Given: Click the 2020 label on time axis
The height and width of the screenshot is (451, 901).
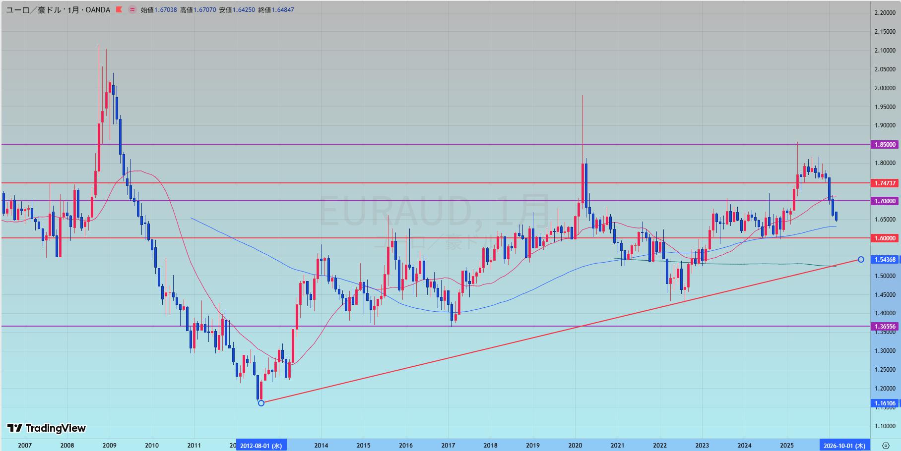Looking at the screenshot, I should click(575, 446).
